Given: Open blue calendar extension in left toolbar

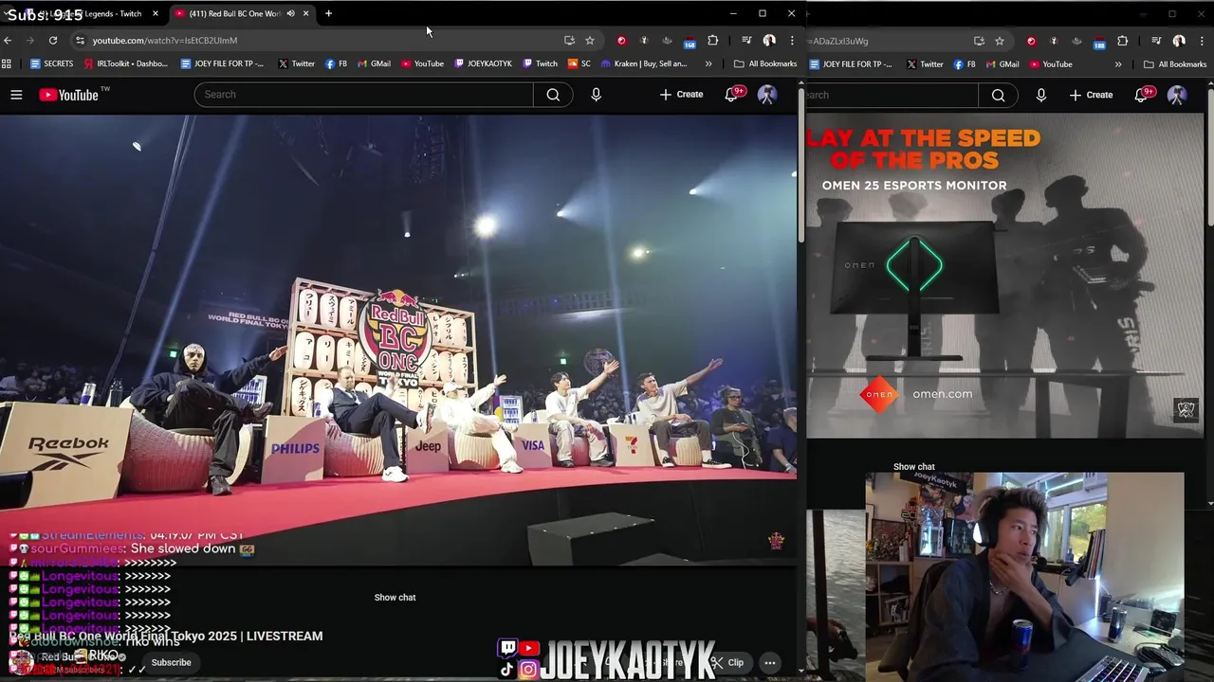Looking at the screenshot, I should [690, 41].
